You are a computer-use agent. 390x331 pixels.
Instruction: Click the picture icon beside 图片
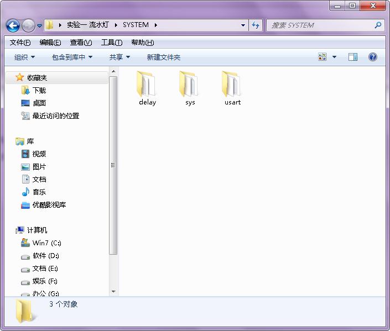click(x=25, y=167)
